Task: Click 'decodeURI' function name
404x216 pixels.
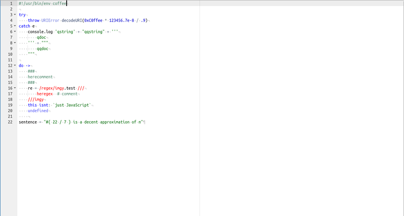Action: coord(72,20)
